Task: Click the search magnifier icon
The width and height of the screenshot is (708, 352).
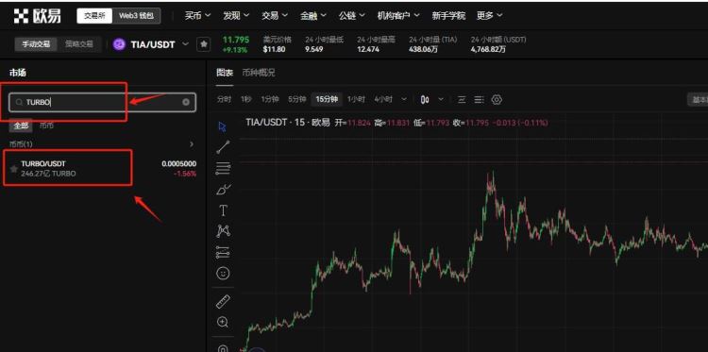Action: (19, 103)
